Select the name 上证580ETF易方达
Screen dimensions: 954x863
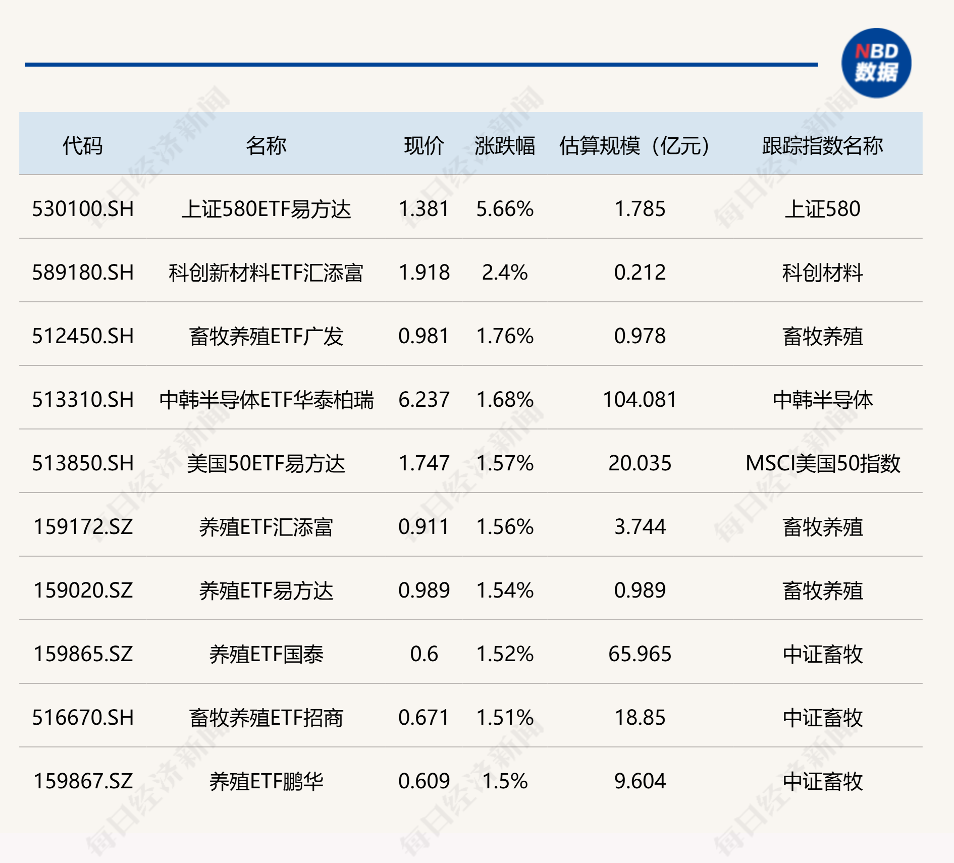click(x=266, y=209)
